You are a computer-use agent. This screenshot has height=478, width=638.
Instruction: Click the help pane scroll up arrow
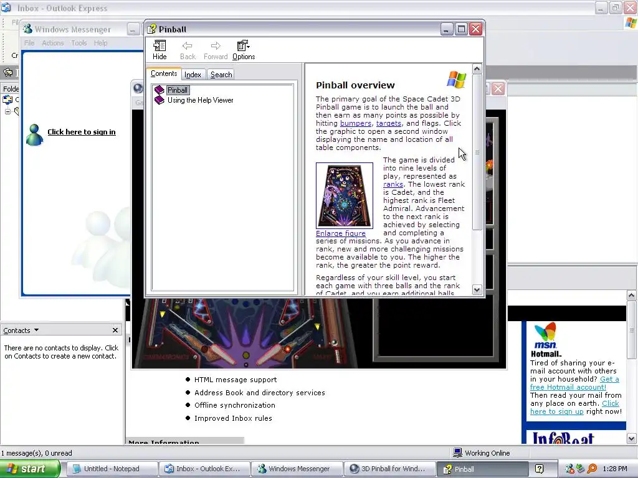coord(477,68)
